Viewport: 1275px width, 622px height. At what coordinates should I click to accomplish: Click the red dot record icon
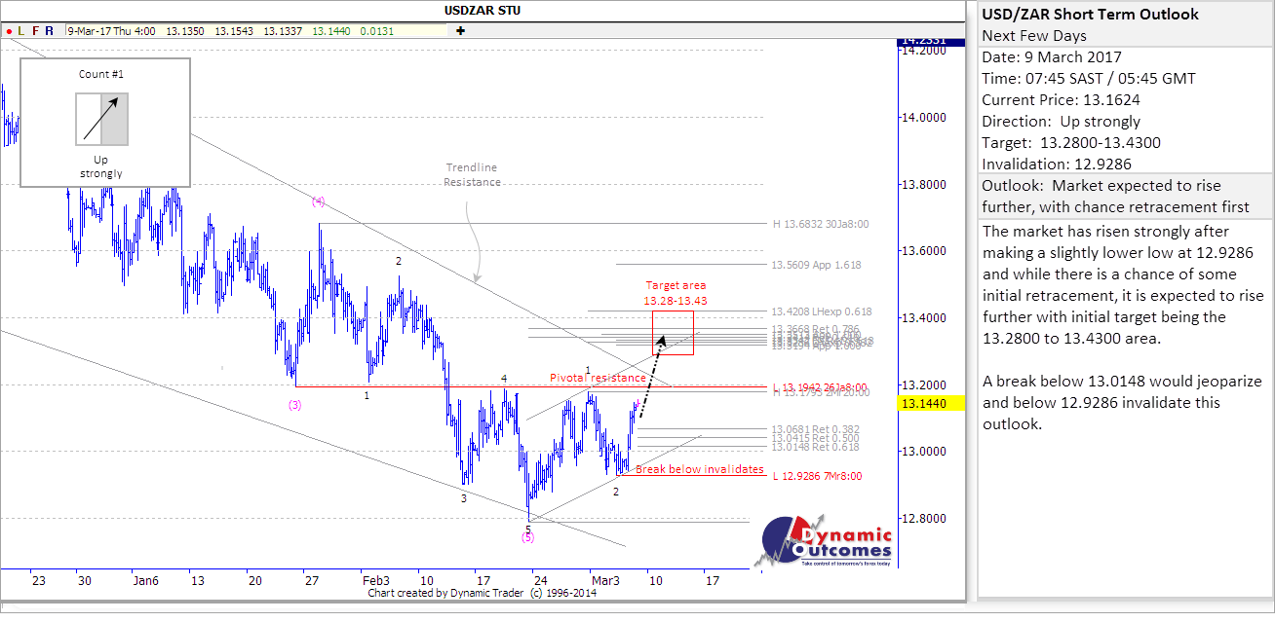point(9,31)
